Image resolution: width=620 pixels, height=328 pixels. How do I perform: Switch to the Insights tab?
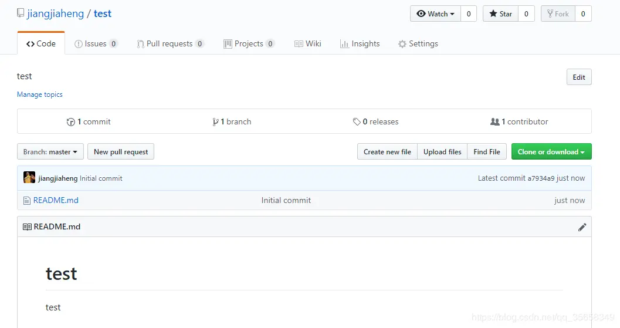[x=360, y=43]
